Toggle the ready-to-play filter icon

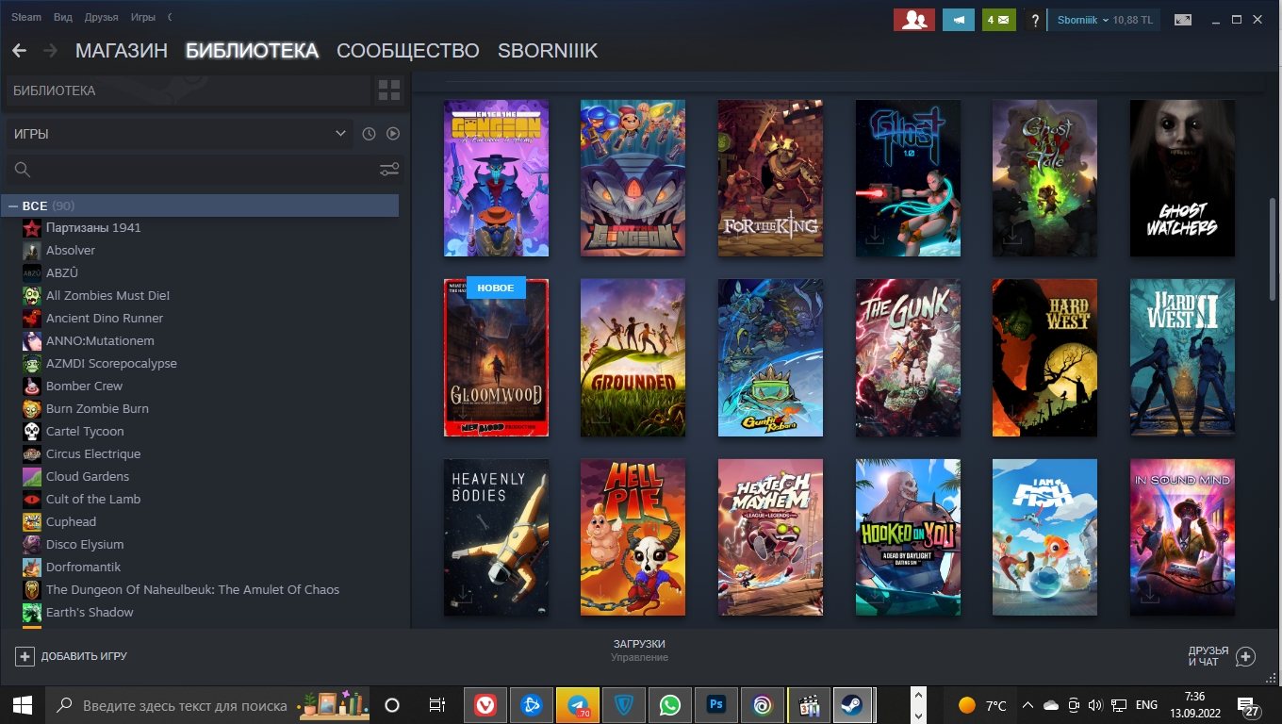tap(393, 134)
